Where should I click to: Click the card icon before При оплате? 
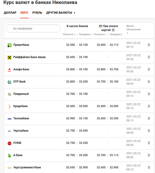click(x=100, y=26)
